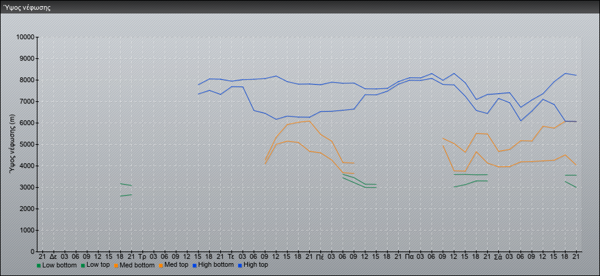Toggle the 'Med top' legend label
The image size is (600, 276).
tap(176, 265)
